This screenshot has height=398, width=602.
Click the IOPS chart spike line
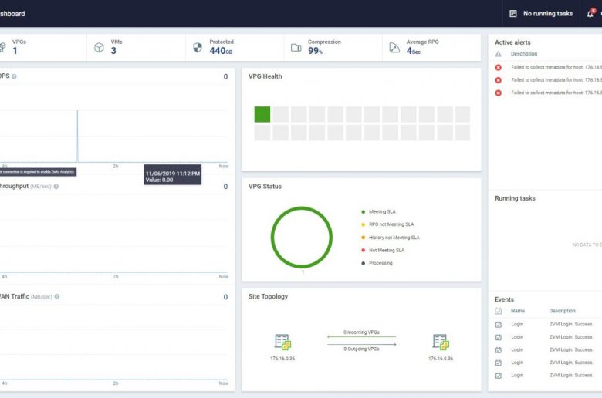(x=77, y=136)
